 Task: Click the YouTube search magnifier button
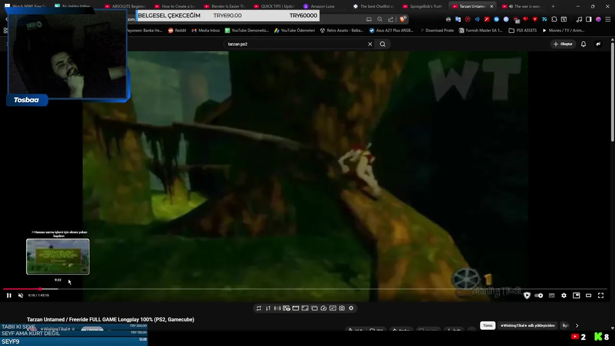click(382, 44)
